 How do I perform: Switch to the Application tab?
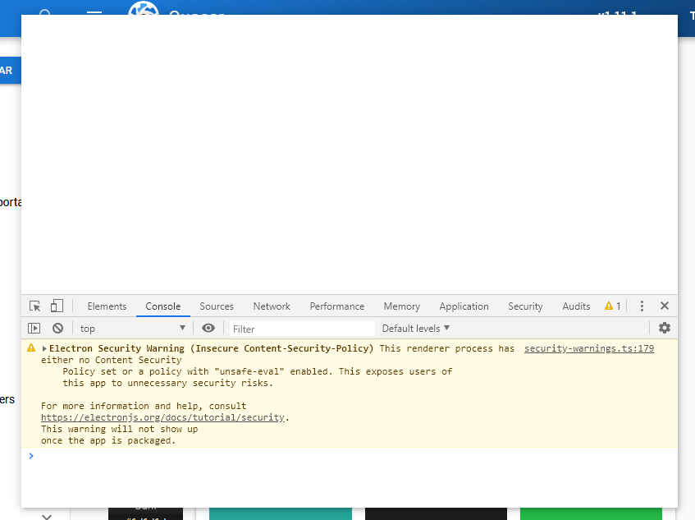point(464,305)
